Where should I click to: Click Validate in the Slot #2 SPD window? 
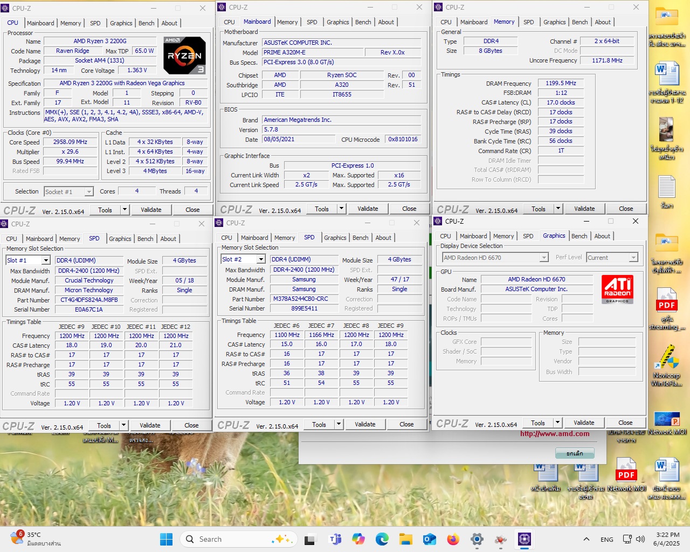(365, 424)
